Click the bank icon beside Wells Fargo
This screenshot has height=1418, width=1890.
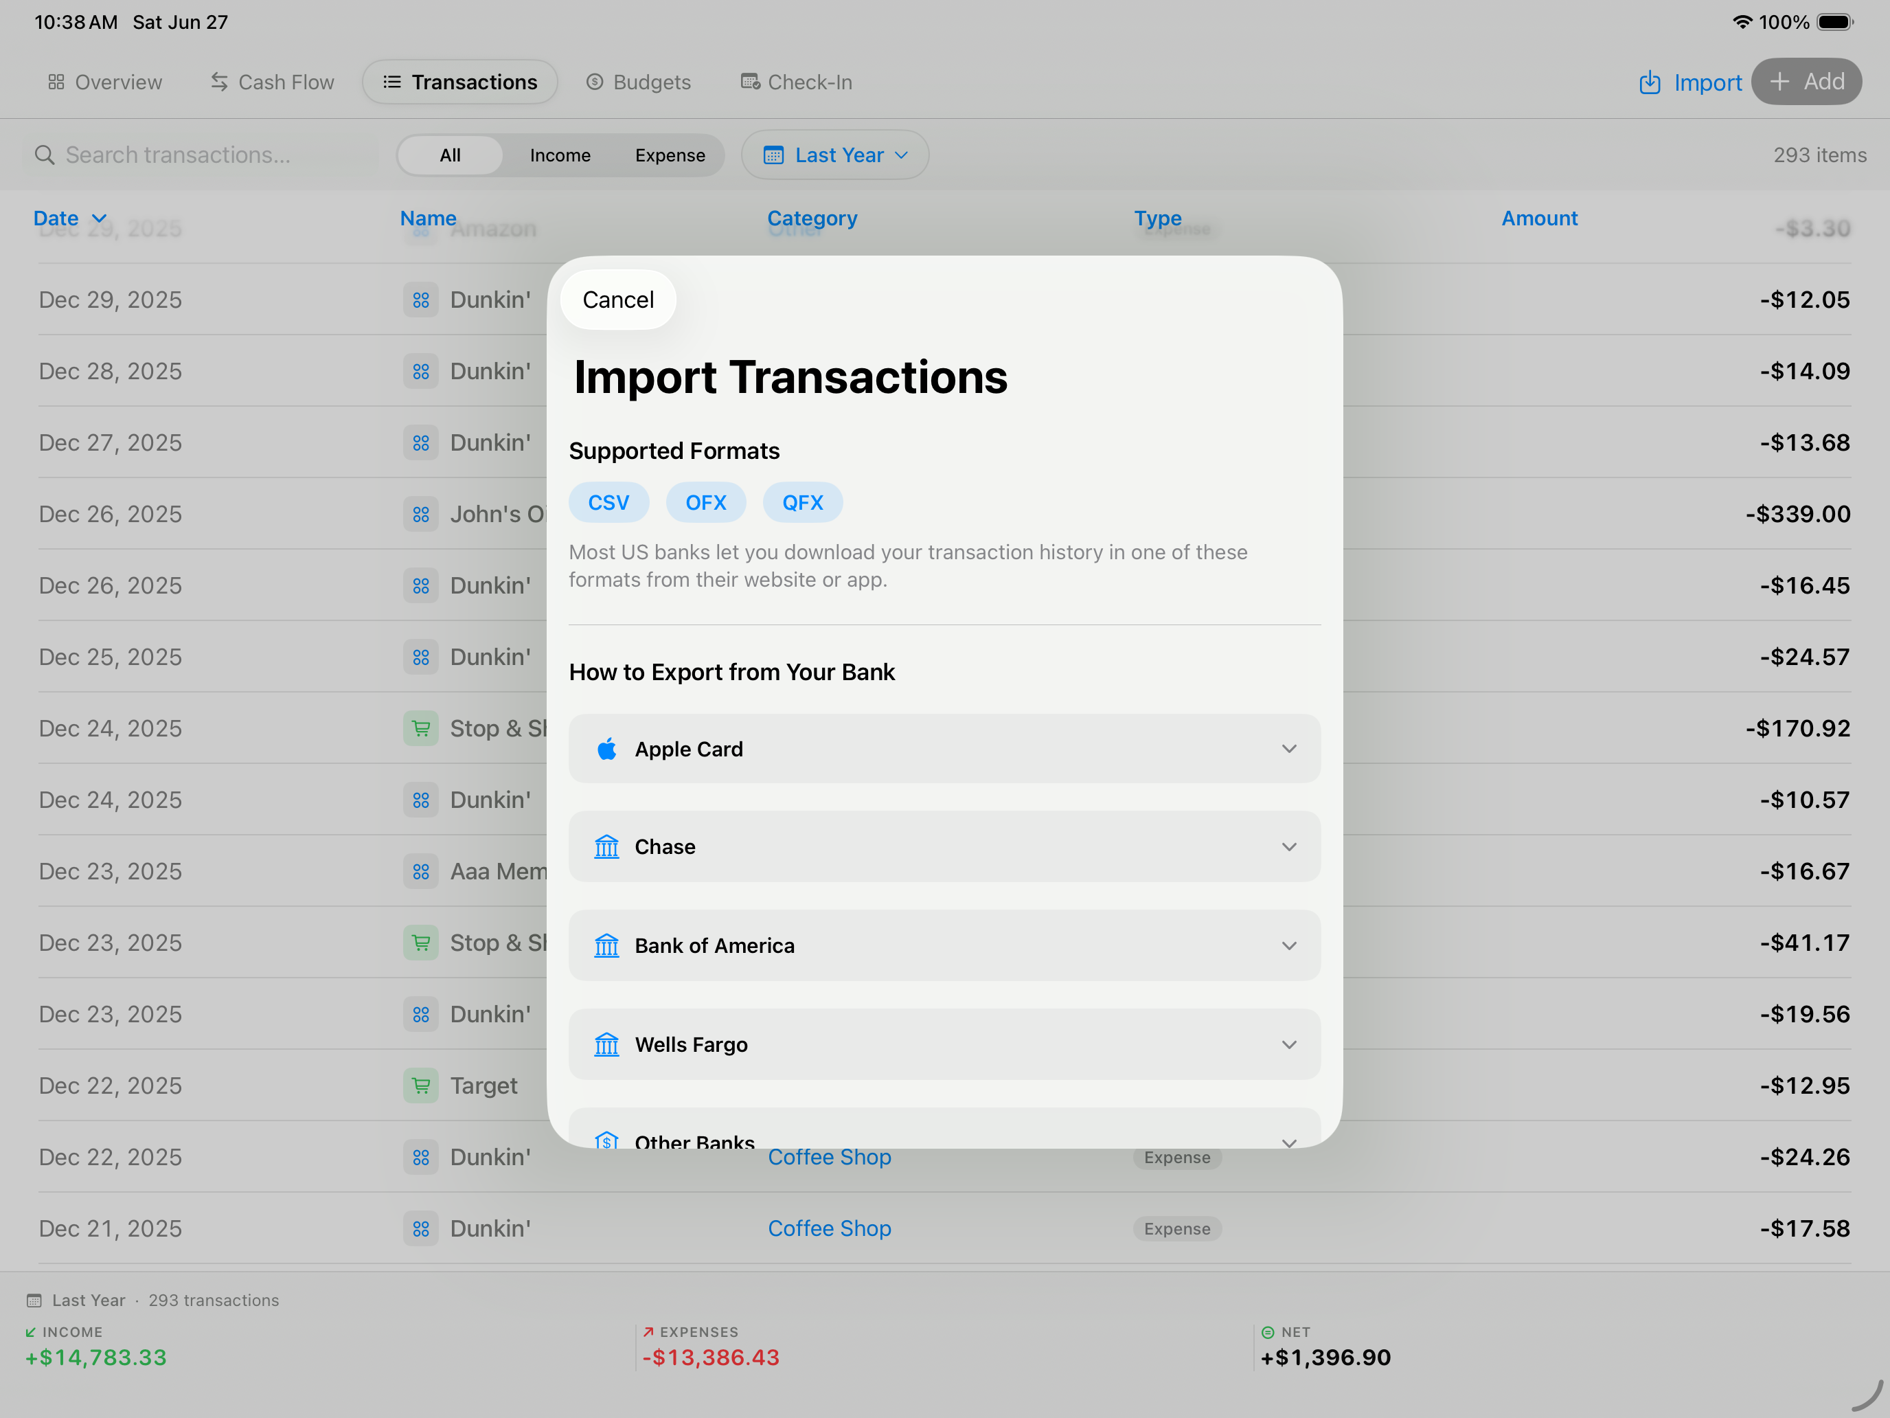point(606,1044)
